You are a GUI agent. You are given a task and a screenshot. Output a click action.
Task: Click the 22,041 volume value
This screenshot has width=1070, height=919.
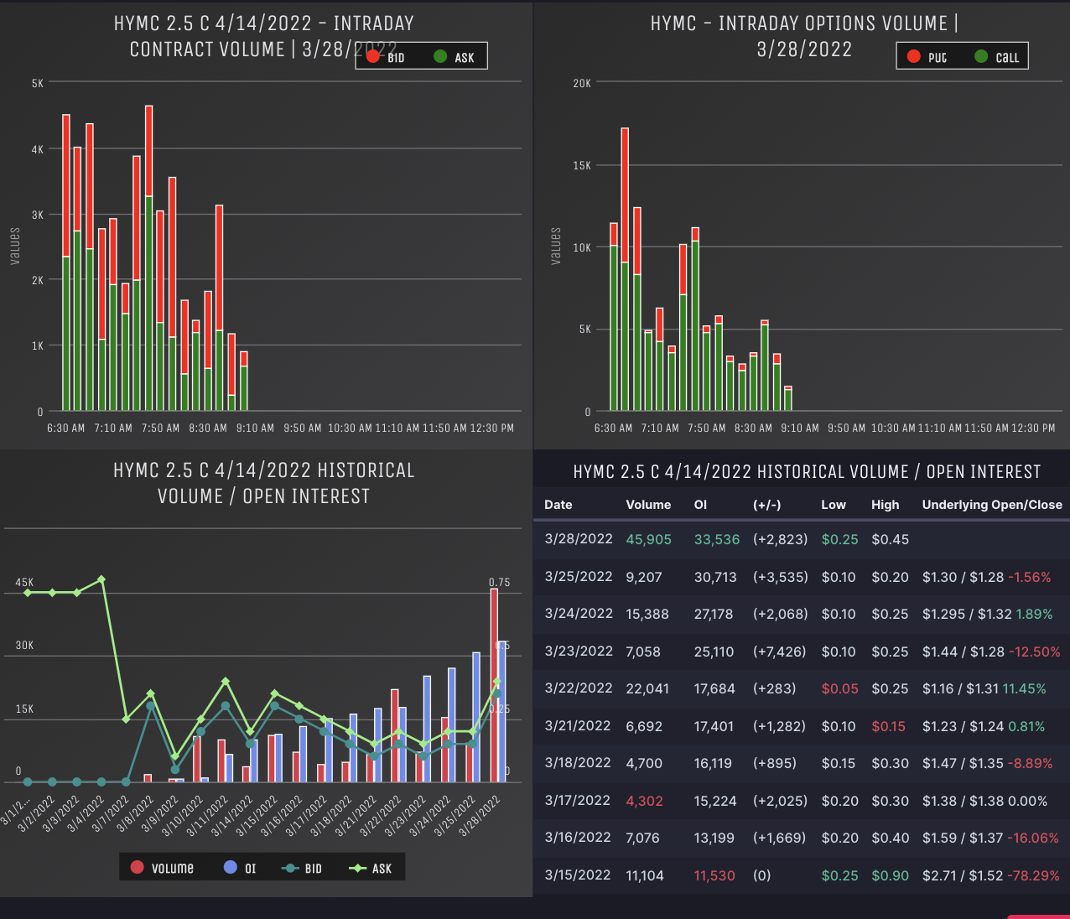pyautogui.click(x=647, y=689)
